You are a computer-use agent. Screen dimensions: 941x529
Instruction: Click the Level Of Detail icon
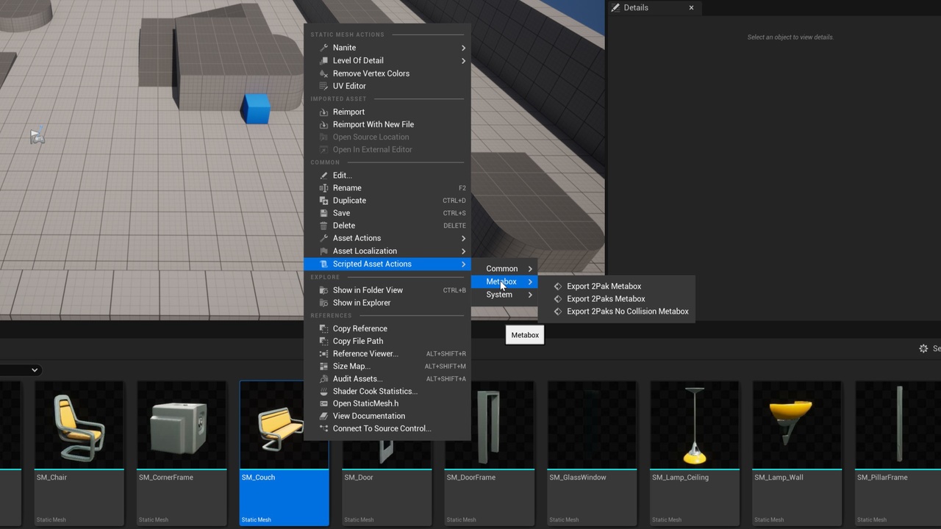click(x=323, y=60)
